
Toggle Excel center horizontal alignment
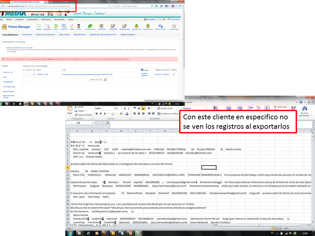coord(139,114)
